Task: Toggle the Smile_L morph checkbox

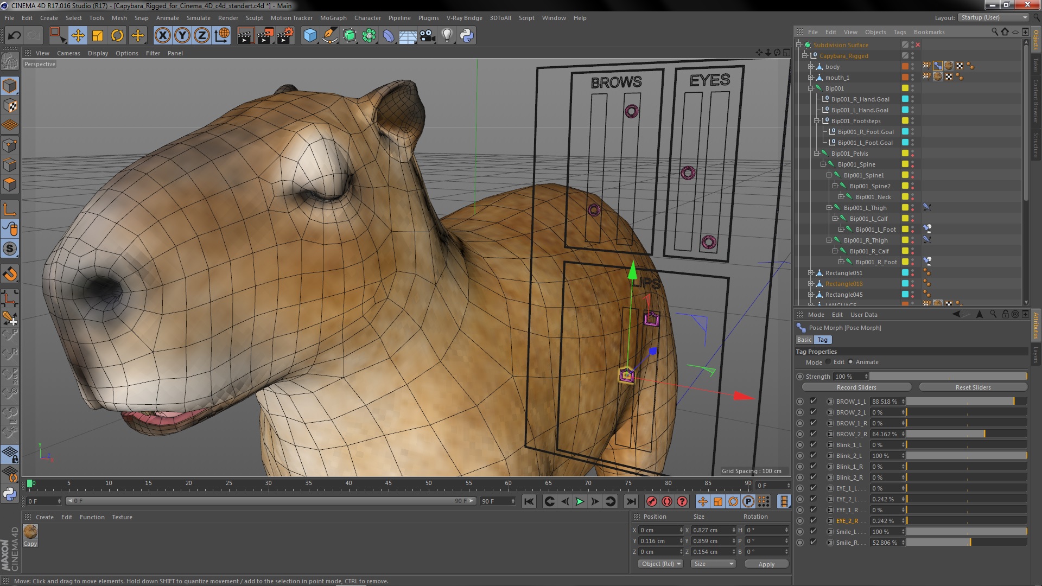Action: click(813, 531)
